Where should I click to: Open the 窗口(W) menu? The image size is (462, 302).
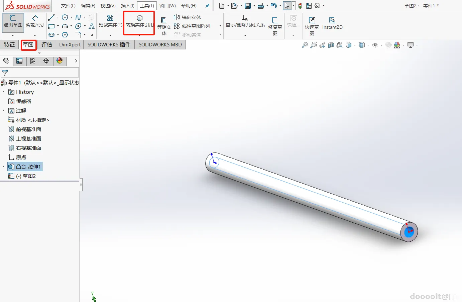(167, 6)
